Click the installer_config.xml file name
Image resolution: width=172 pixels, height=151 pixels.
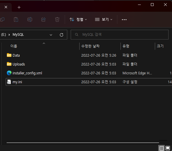point(27,73)
